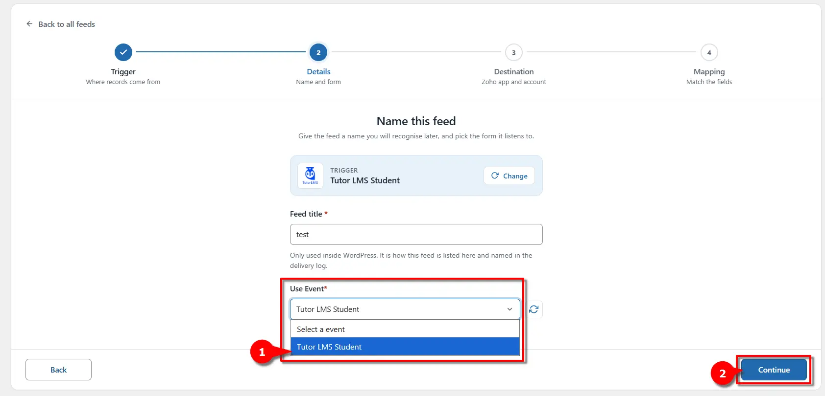The image size is (825, 396).
Task: Click the 'Name this feed' heading
Action: 416,121
